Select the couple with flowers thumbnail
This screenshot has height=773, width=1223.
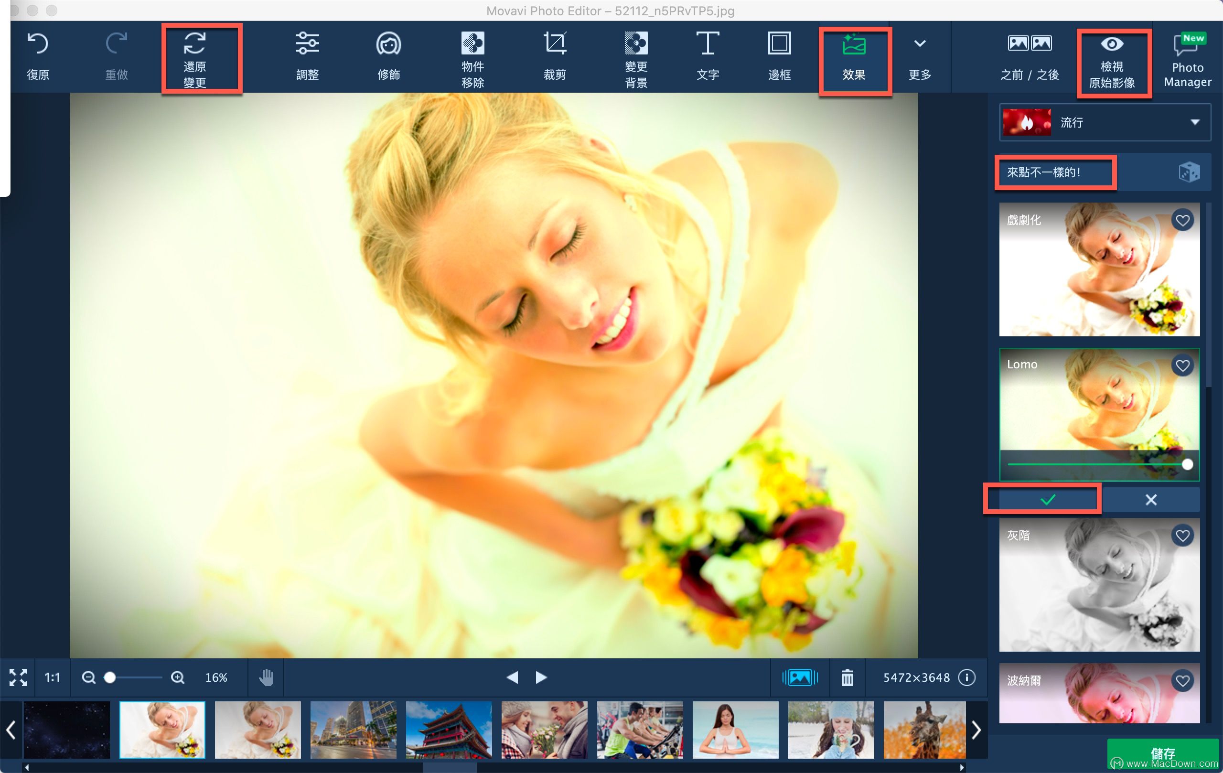[x=544, y=730]
